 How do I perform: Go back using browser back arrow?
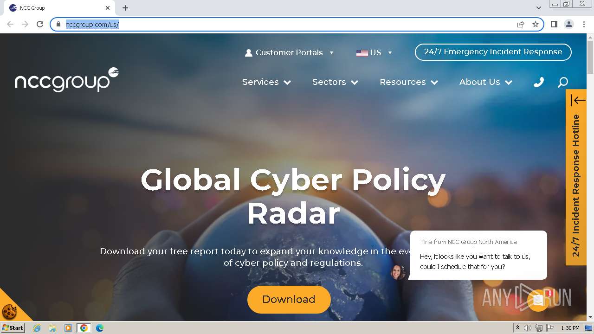[10, 24]
